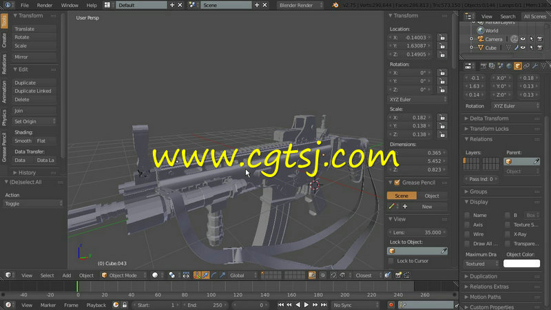Open Modifiers properties tab wrench icon
The height and width of the screenshot is (310, 551).
tap(535, 65)
